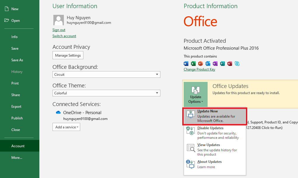Click the Access application icon
298x178 pixels.
pos(229,64)
